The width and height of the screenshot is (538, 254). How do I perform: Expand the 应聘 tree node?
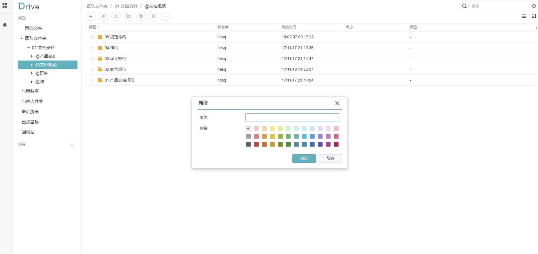coord(32,82)
